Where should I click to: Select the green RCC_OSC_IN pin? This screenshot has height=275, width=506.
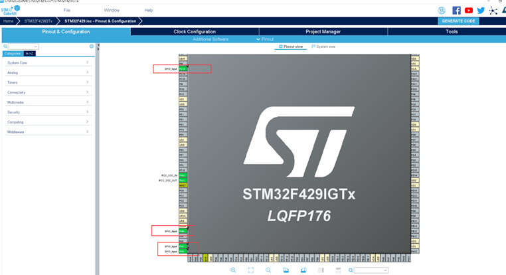[183, 175]
